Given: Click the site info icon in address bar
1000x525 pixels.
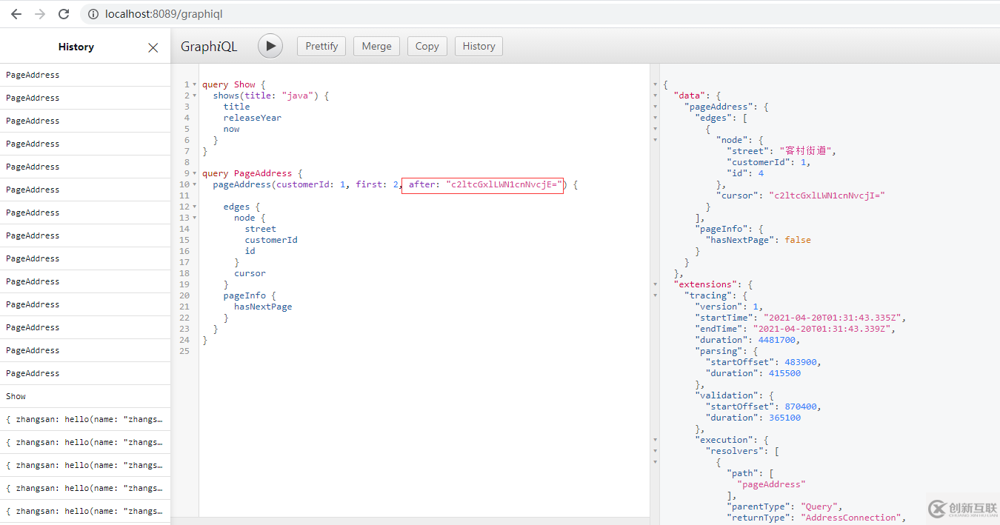Looking at the screenshot, I should coord(92,14).
